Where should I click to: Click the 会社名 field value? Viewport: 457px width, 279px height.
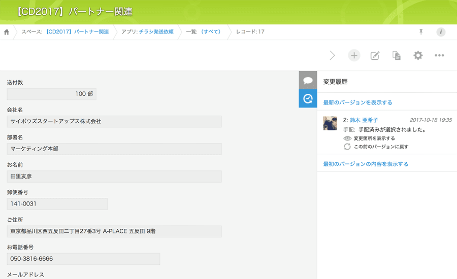click(114, 122)
